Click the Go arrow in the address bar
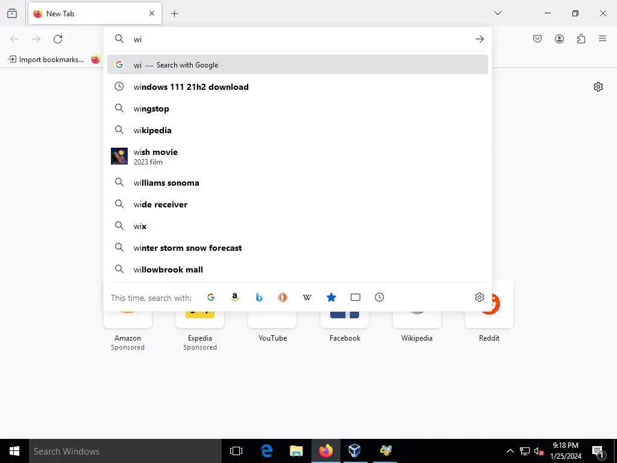 tap(479, 39)
